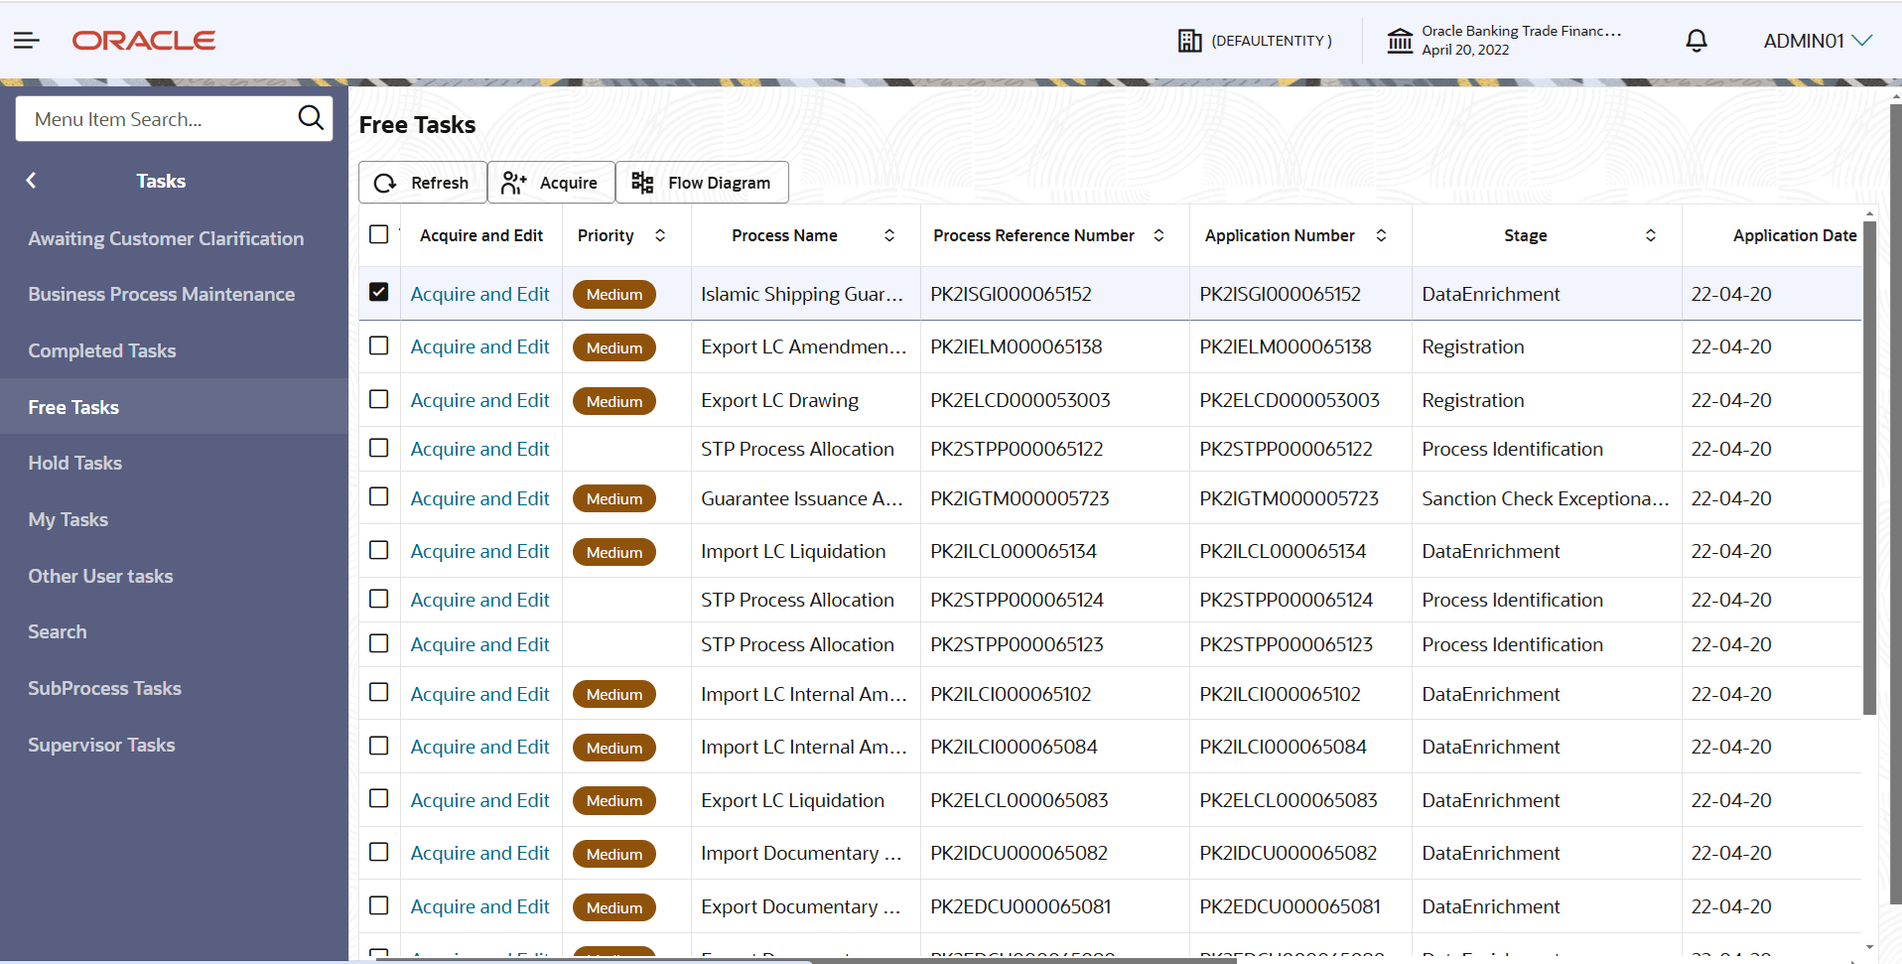Image resolution: width=1902 pixels, height=964 pixels.
Task: Sort by the Stage column arrows
Action: [x=1651, y=235]
